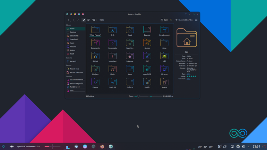Select the Plasma folder icon
This screenshot has height=150, width=267.
pyautogui.click(x=95, y=82)
